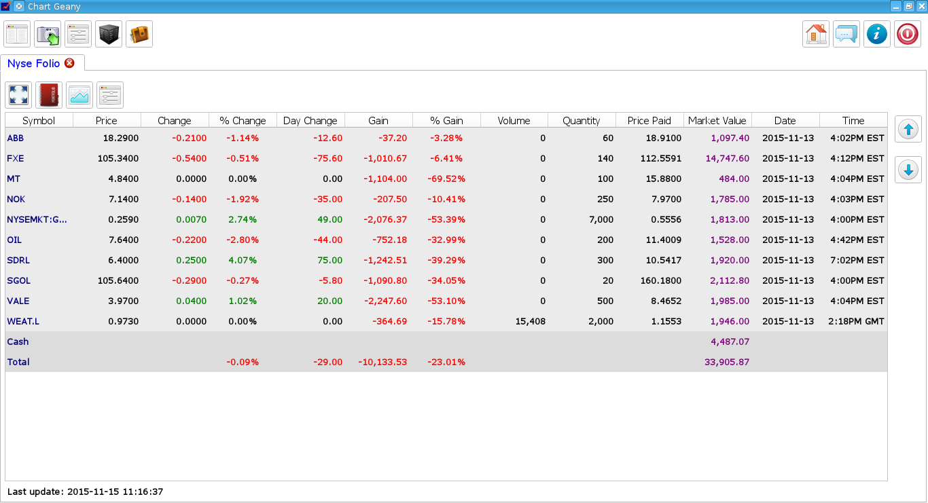Show the chart graph icon in portfolio toolbar
Image resolution: width=928 pixels, height=503 pixels.
[x=79, y=95]
